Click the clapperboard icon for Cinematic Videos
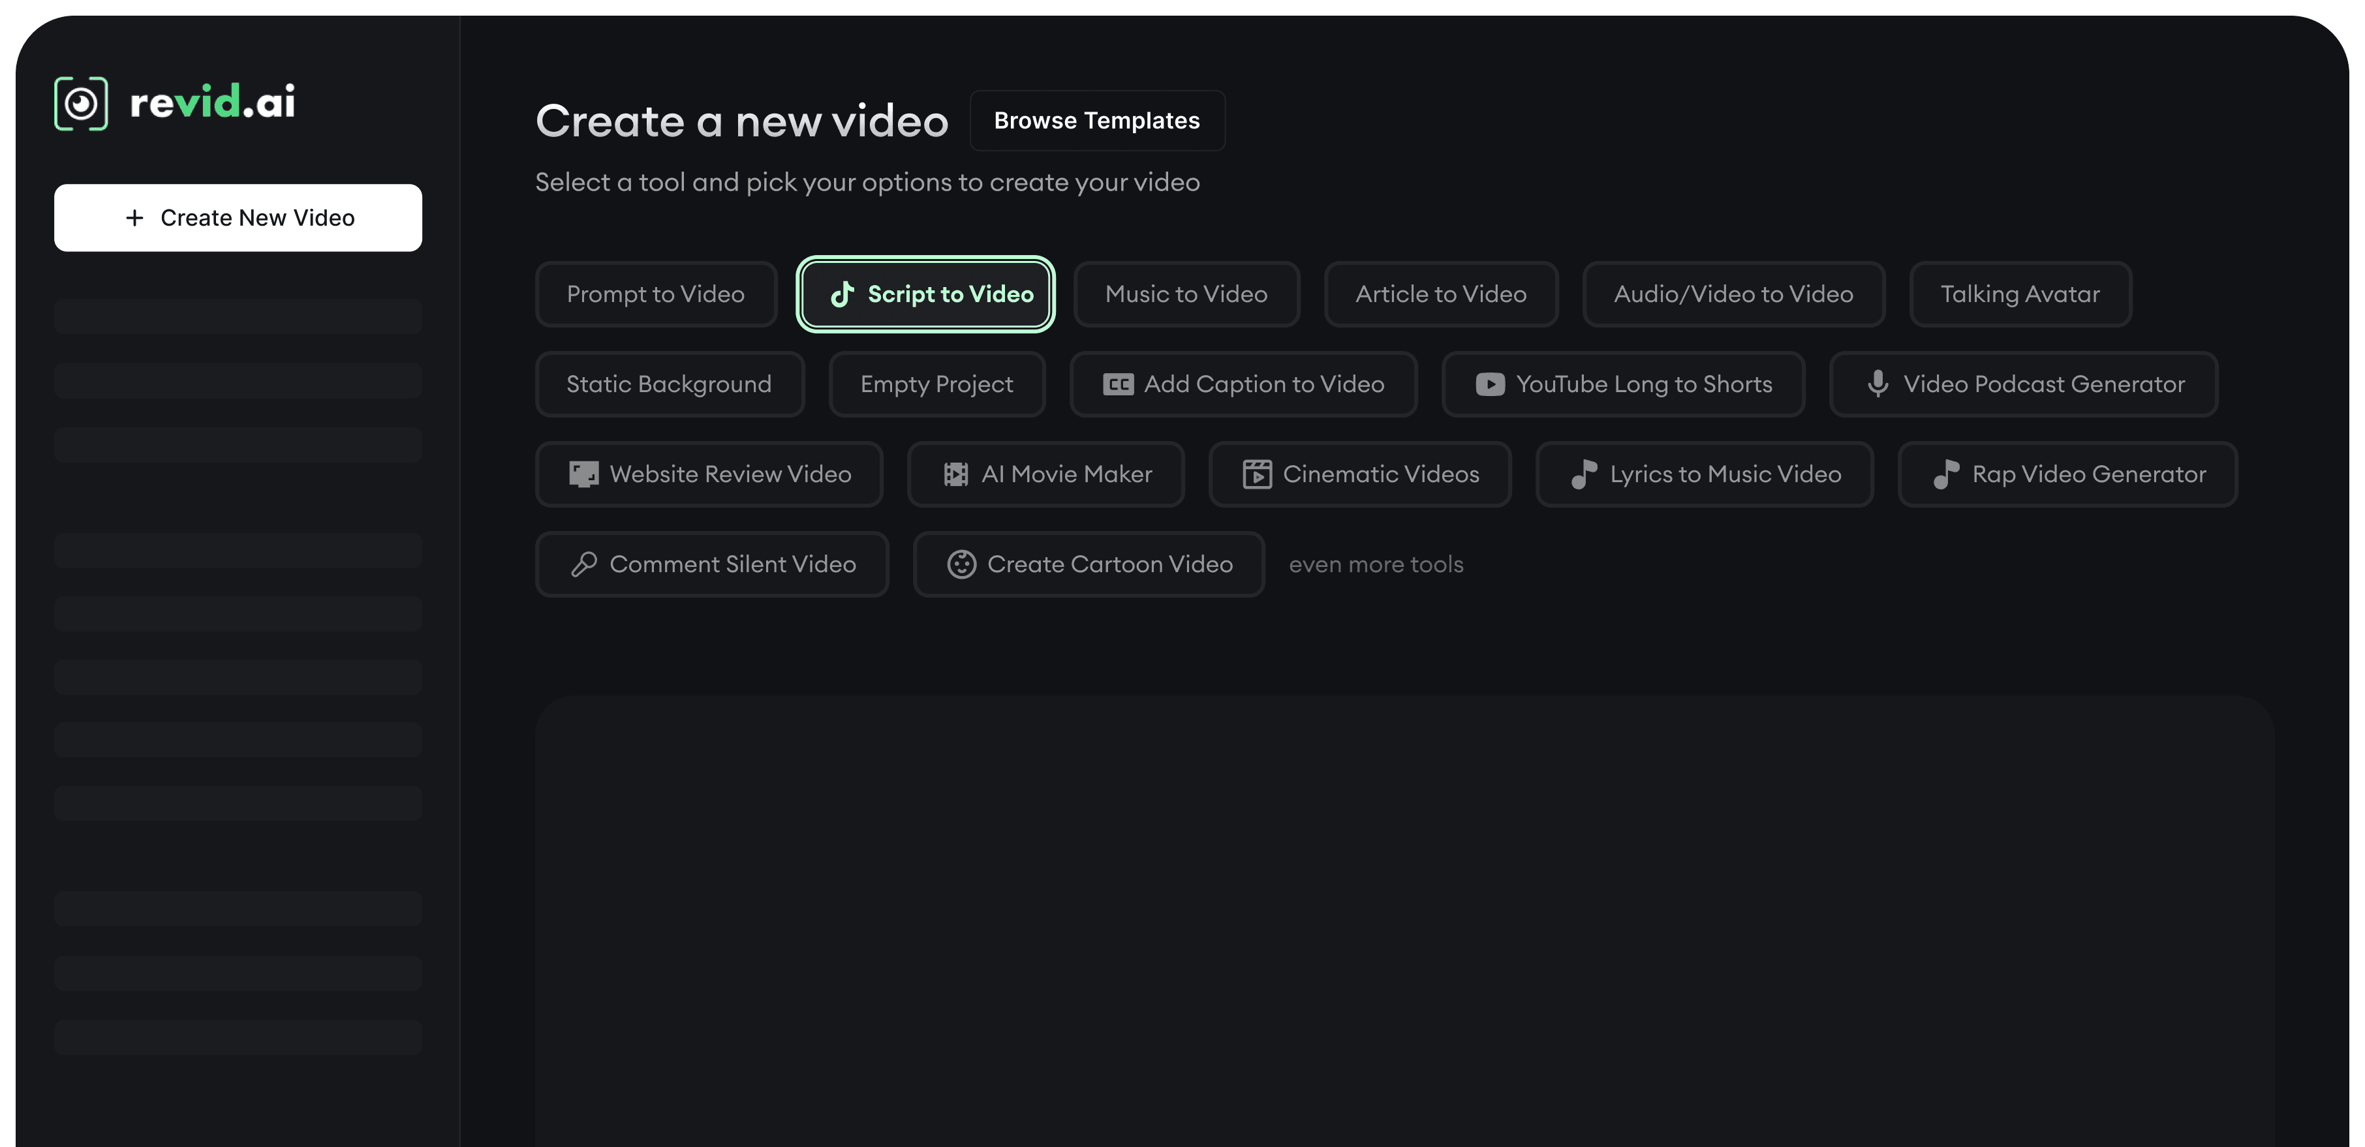 [1257, 474]
